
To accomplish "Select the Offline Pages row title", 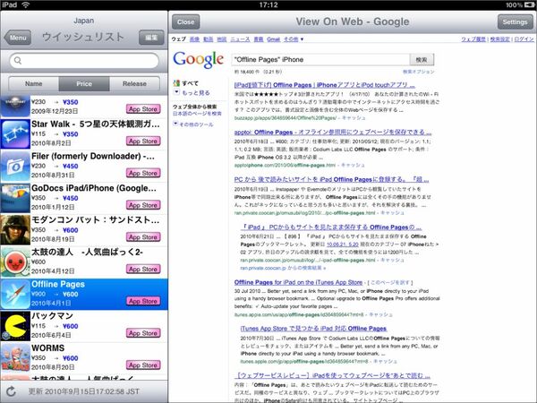I will coord(58,284).
